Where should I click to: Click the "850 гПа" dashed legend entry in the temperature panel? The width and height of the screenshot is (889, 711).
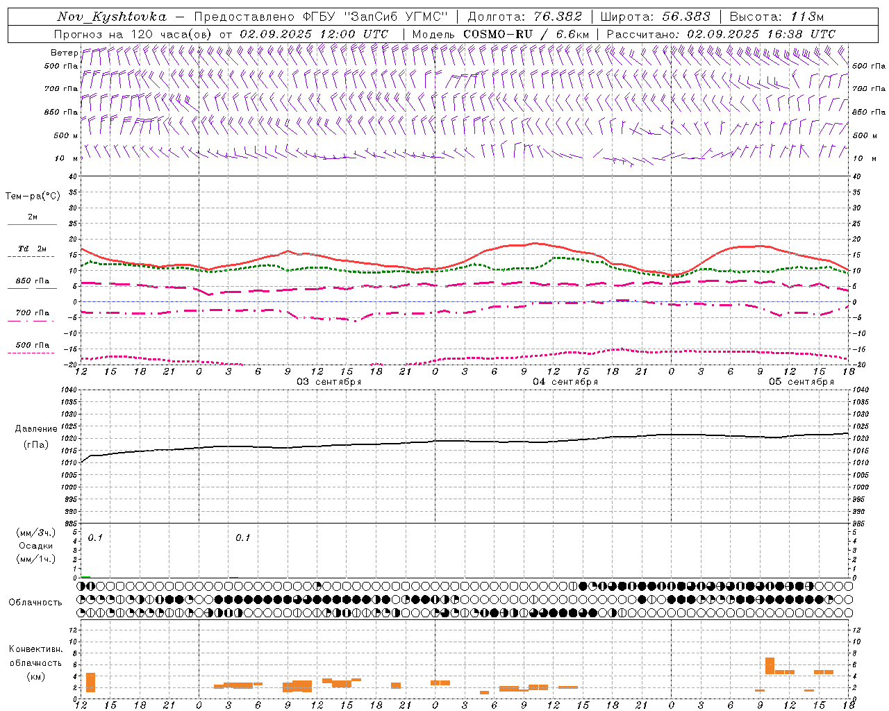(32, 281)
